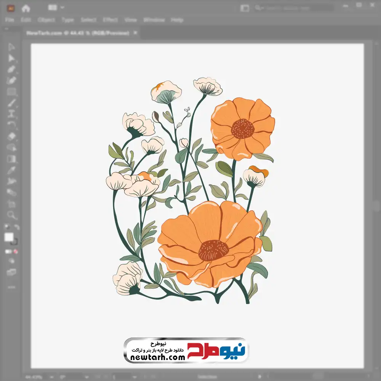The width and height of the screenshot is (381, 381).
Task: Close the NewTarh.com document tab
Action: click(x=135, y=33)
